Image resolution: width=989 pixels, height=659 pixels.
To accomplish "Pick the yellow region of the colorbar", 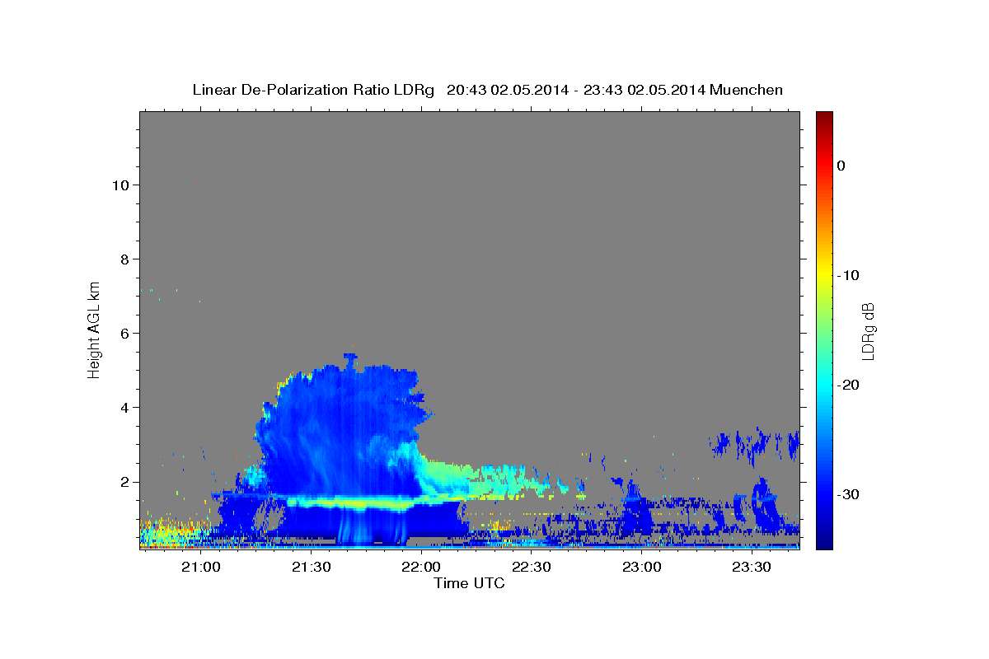I will coord(824,272).
